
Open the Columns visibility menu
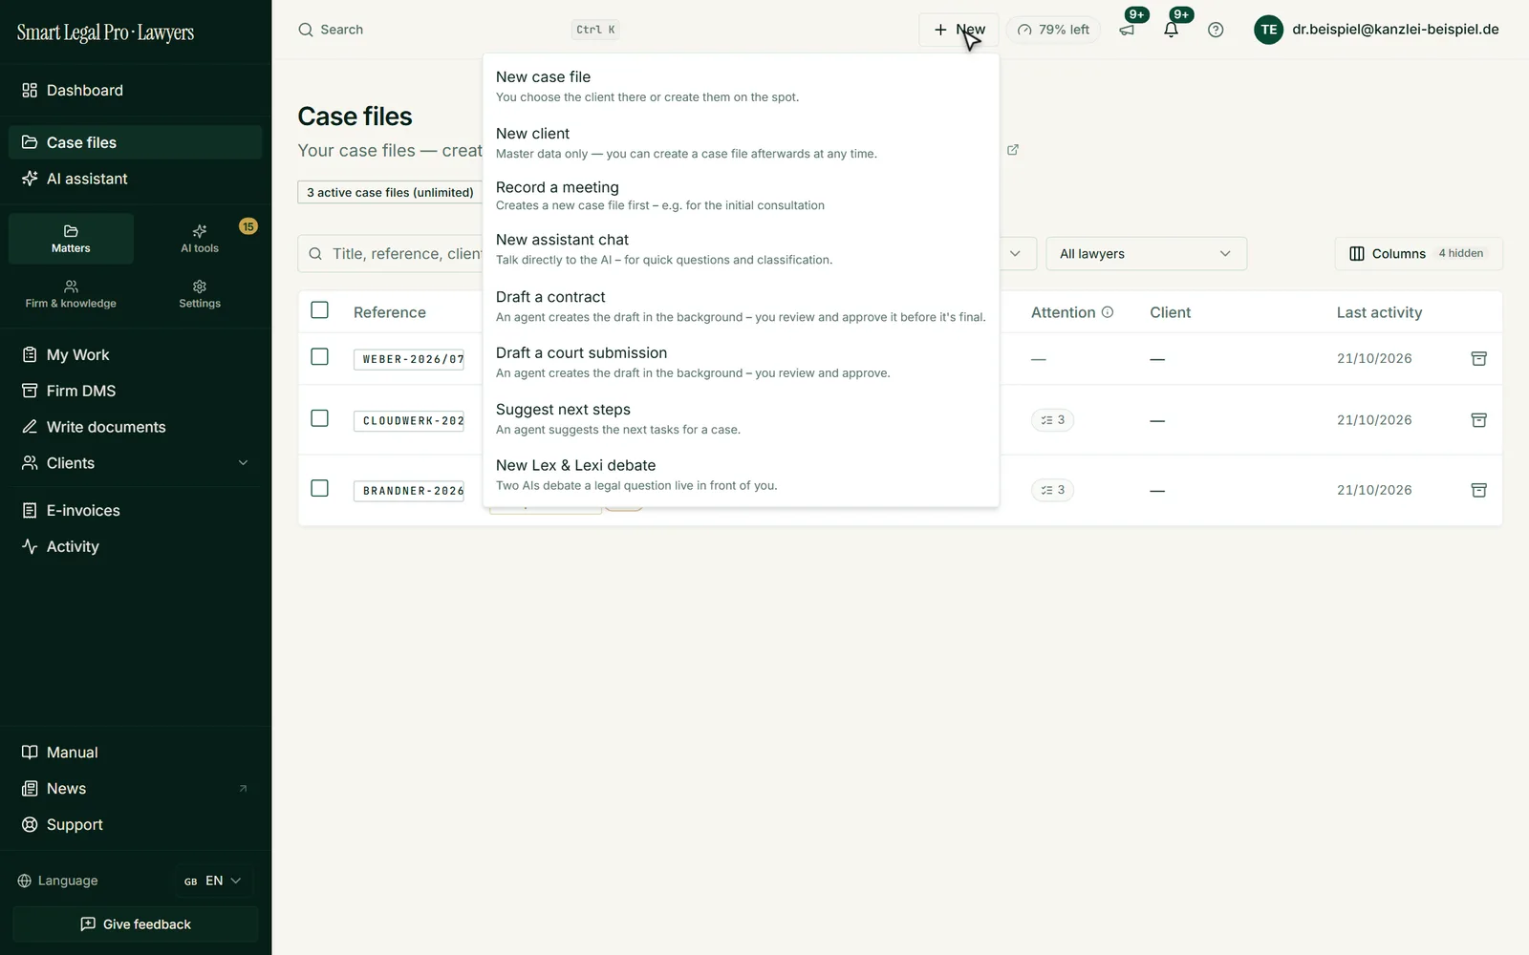1418,254
